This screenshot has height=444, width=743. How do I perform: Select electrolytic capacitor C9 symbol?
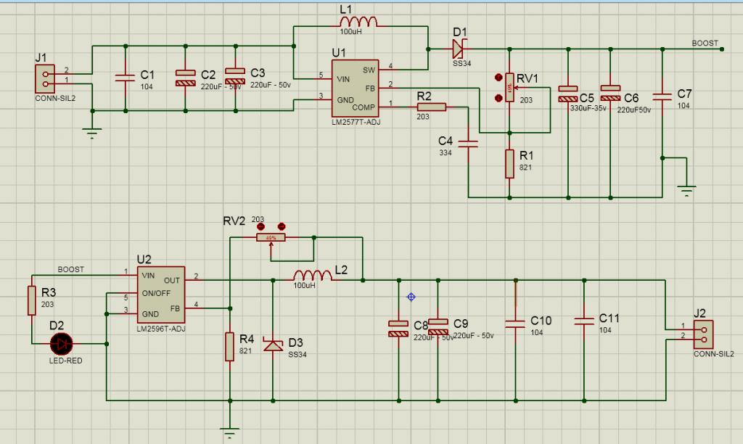tap(438, 327)
